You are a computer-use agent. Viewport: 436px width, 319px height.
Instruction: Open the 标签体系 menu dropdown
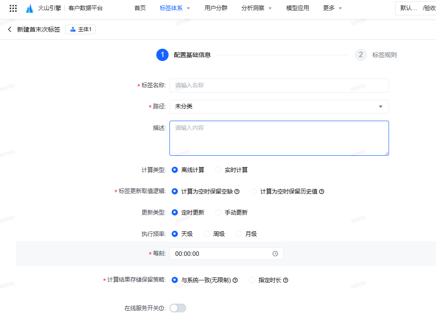(175, 8)
